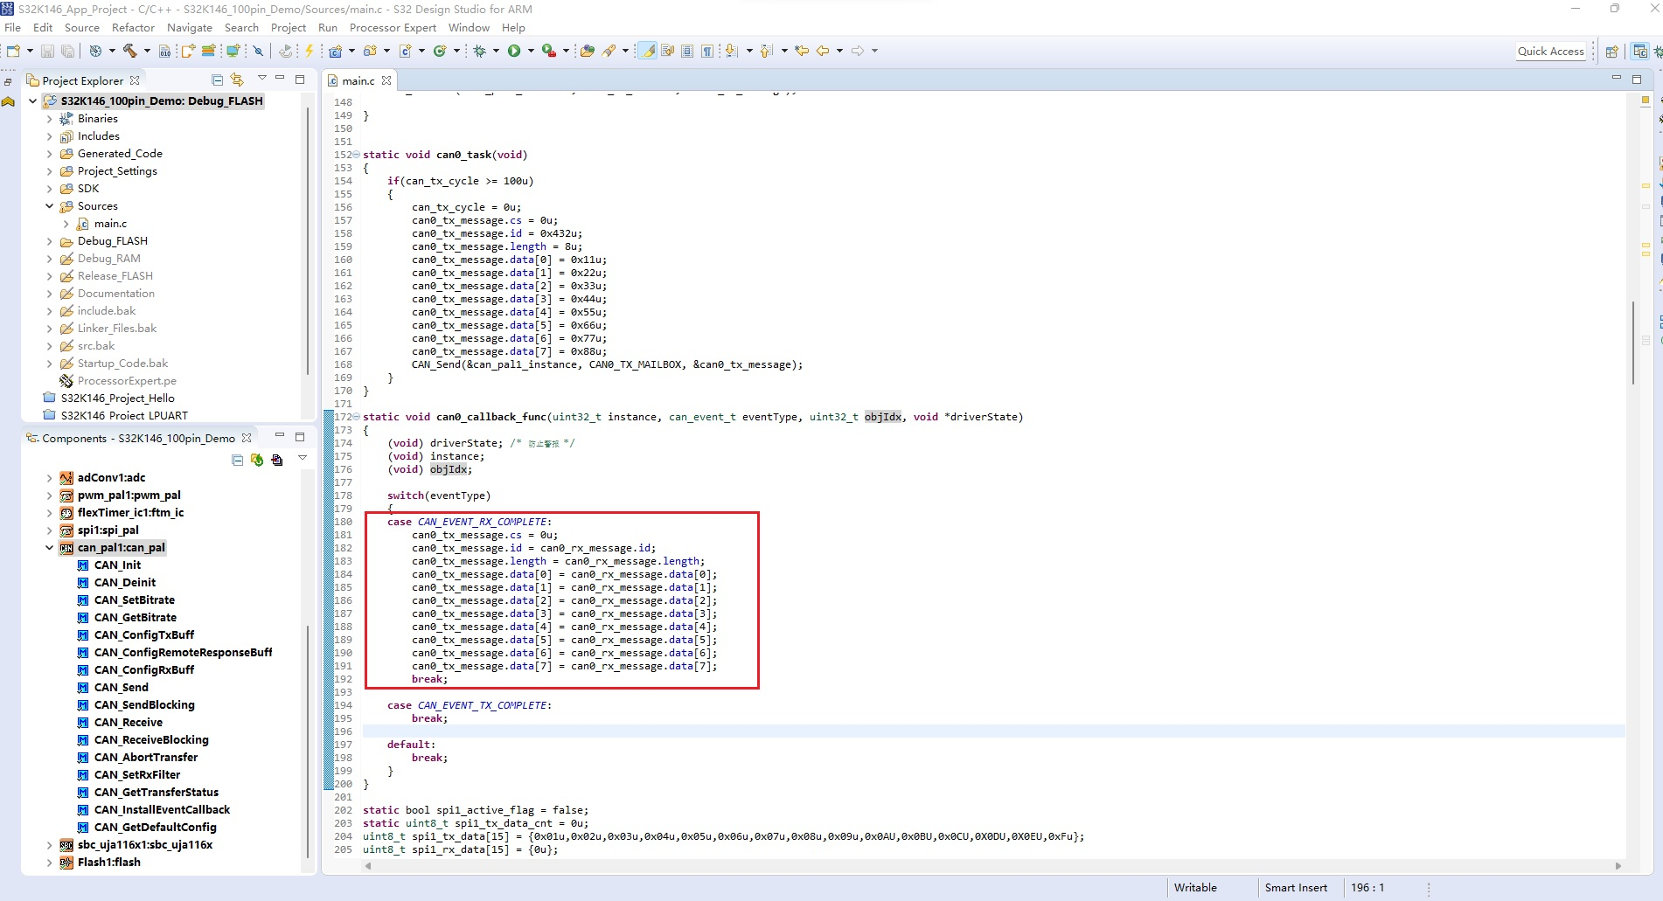This screenshot has height=901, width=1663.
Task: Click the Generate Processor Expert Code icon
Action: click(257, 460)
